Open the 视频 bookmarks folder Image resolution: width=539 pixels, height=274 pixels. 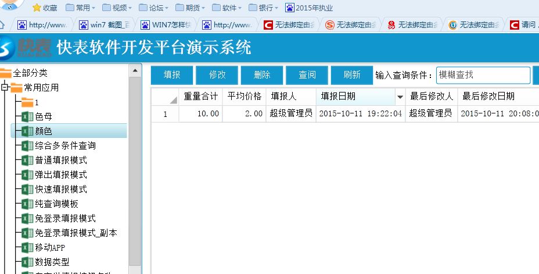[117, 8]
